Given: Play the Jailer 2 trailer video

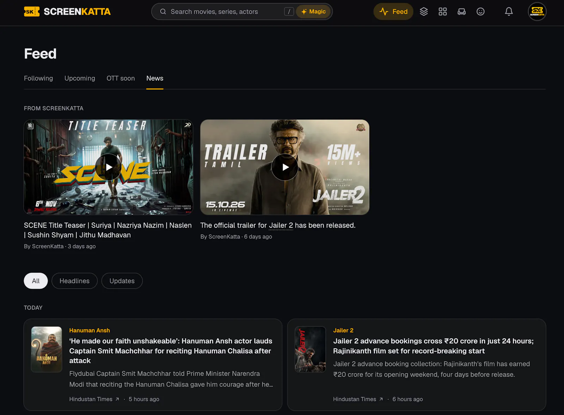Looking at the screenshot, I should point(285,167).
